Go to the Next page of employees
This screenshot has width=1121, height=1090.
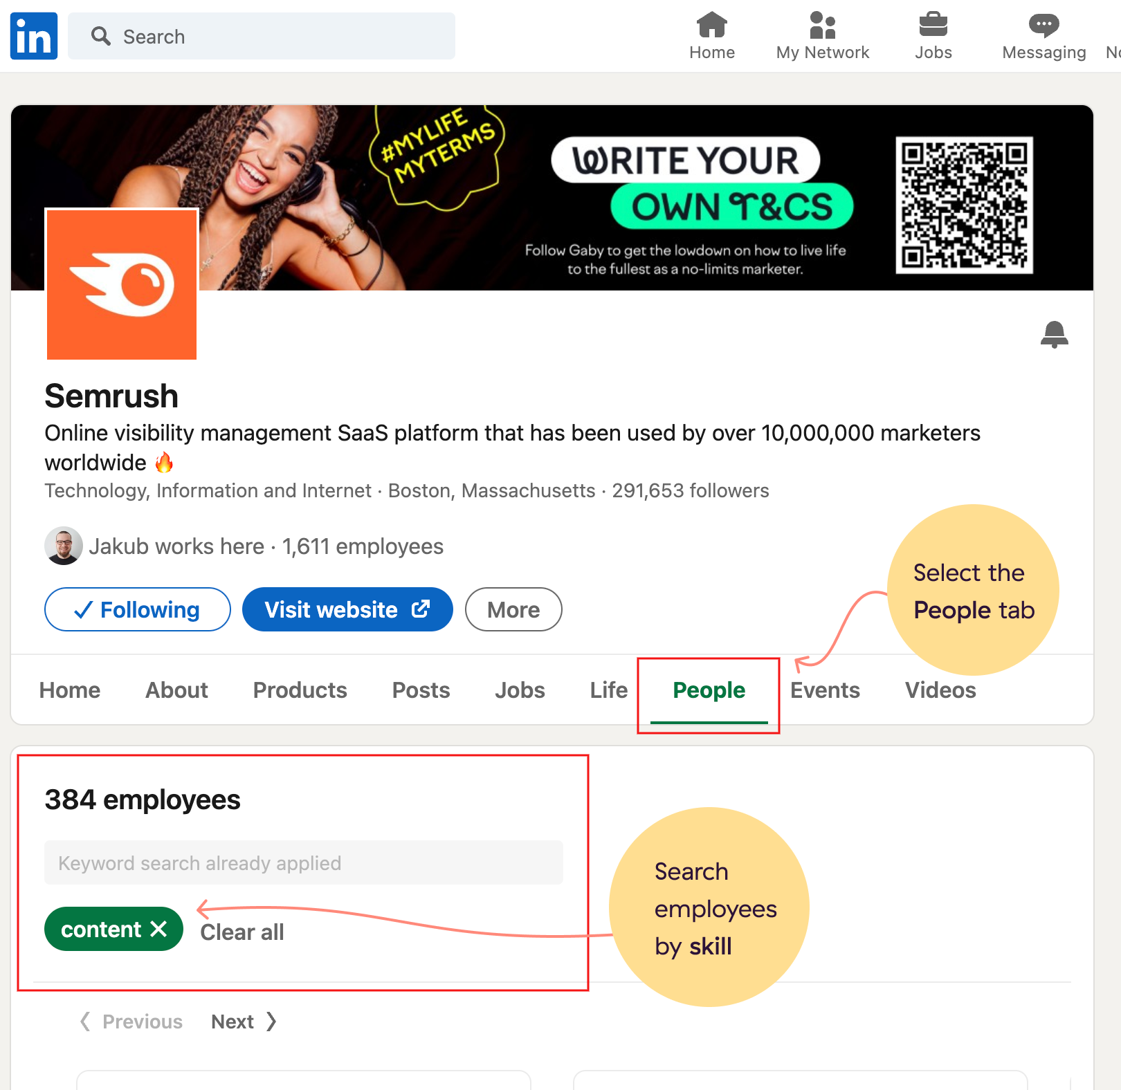(x=244, y=1022)
